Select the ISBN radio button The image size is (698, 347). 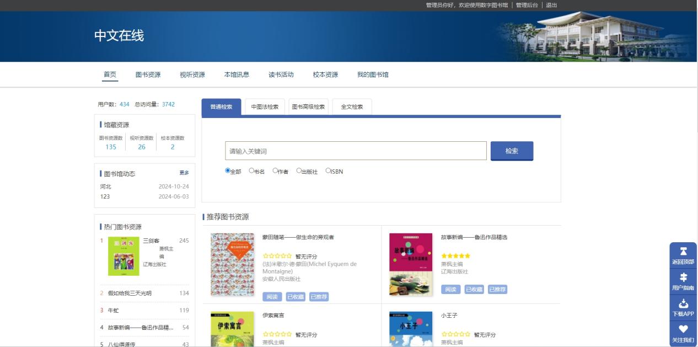point(328,171)
